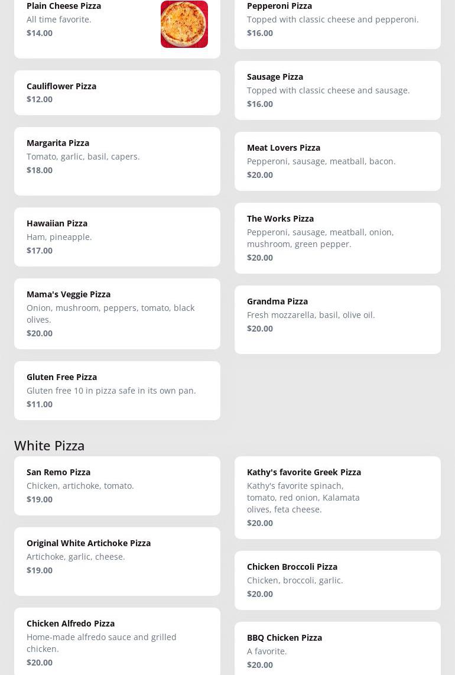455x675 pixels.
Task: Open The Works Pizza item
Action: (337, 238)
